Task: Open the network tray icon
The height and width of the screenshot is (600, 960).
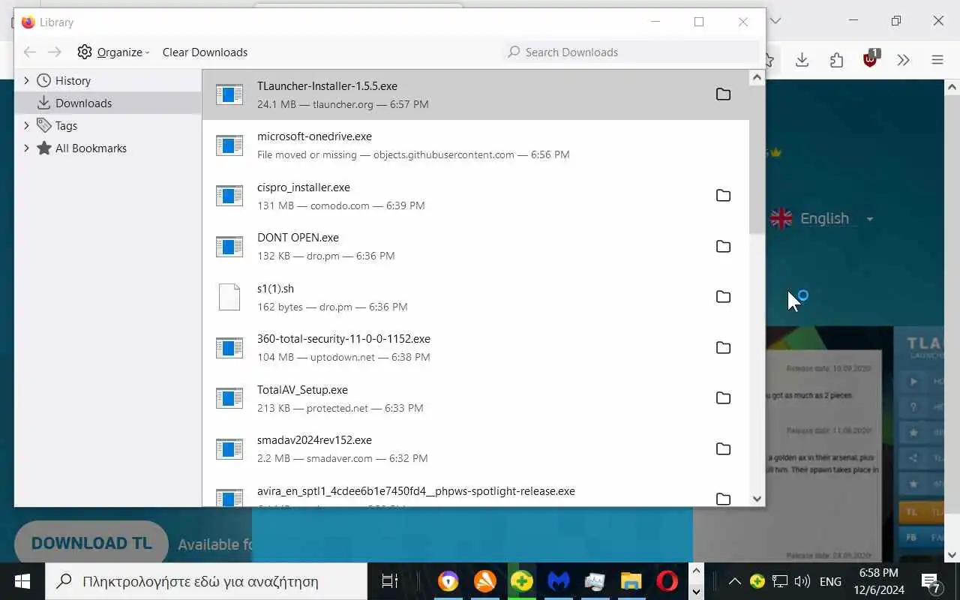Action: [x=780, y=581]
